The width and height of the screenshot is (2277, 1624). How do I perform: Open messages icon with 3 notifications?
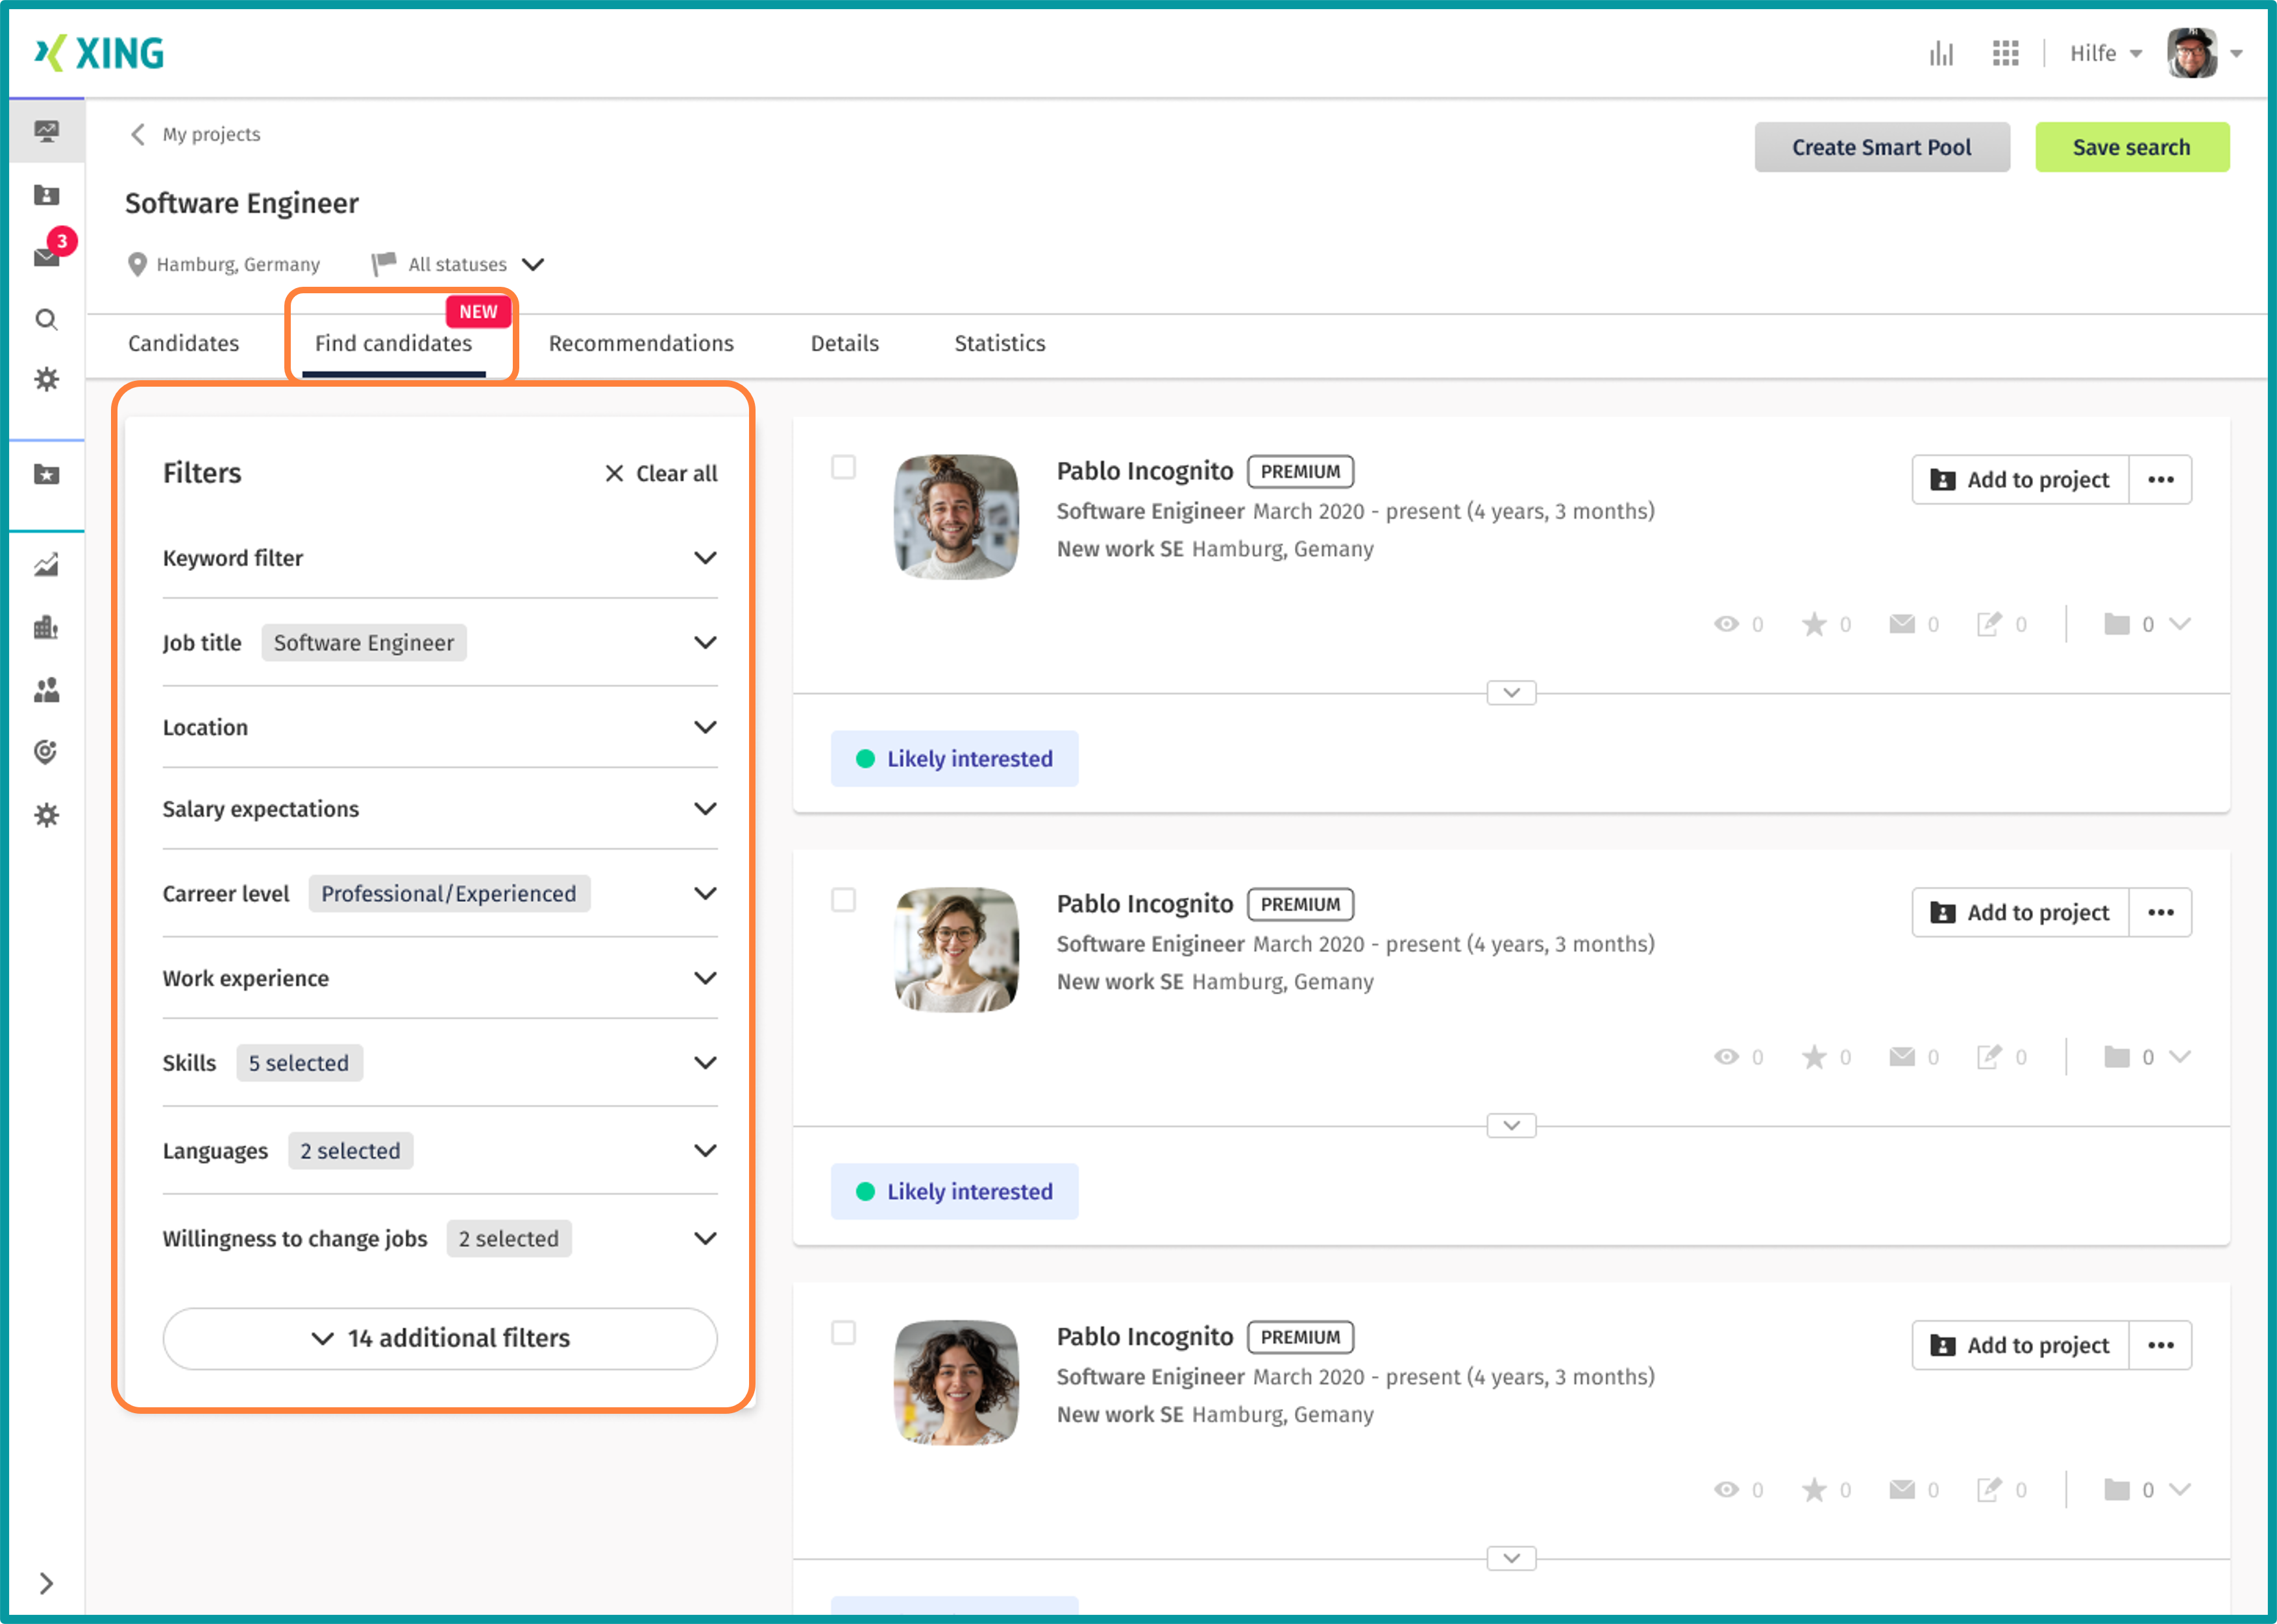pos(47,257)
